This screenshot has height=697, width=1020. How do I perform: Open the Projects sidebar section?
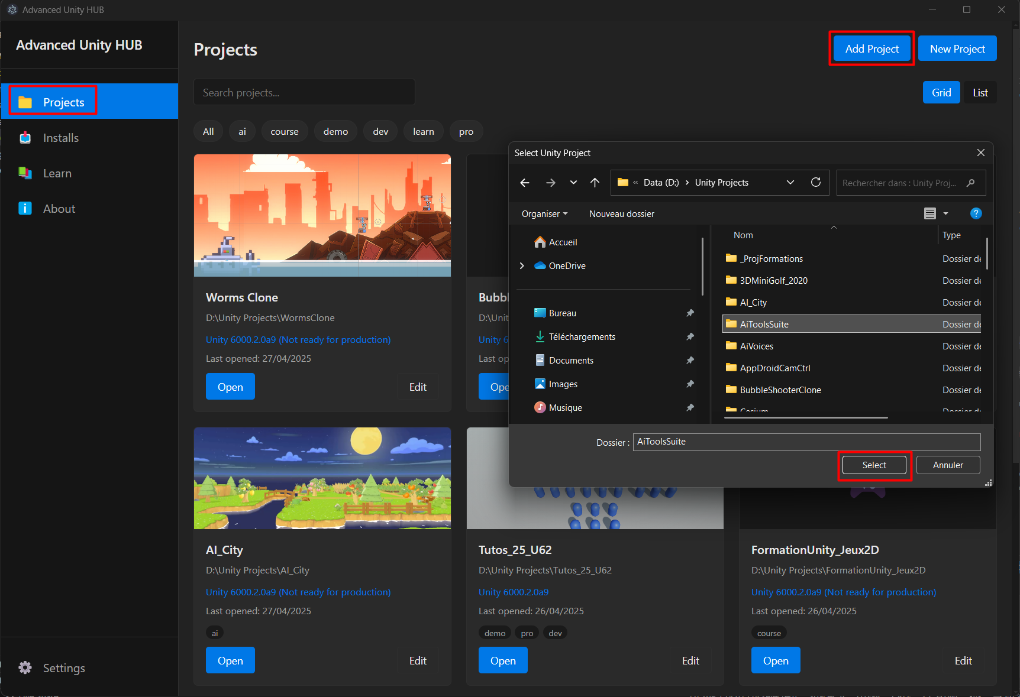pyautogui.click(x=89, y=102)
